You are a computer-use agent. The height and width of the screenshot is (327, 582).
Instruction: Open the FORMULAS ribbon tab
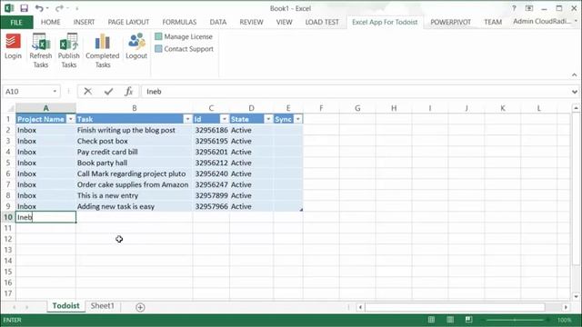point(179,22)
